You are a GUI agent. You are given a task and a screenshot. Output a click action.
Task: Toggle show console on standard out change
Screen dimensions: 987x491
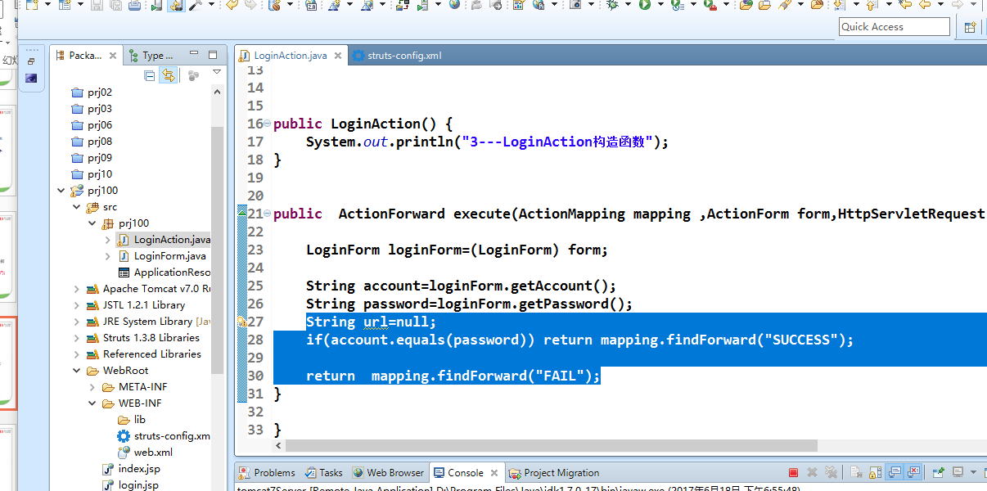click(895, 472)
